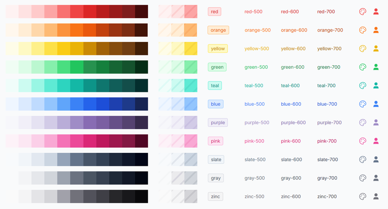Screen dimensions: 388x209
Task: Click the teal badge label
Action: (x=215, y=86)
